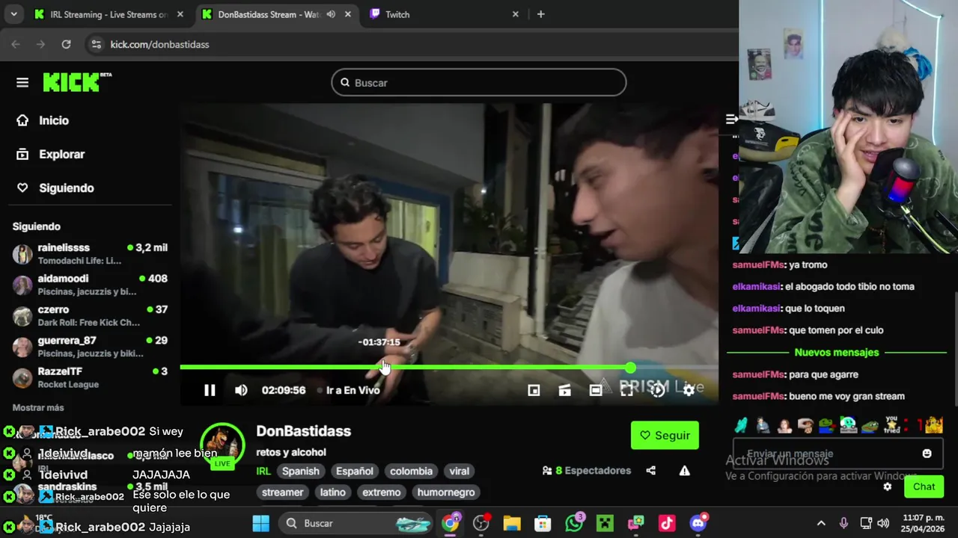Click DonBastidass live avatar
The width and height of the screenshot is (958, 538).
point(222,446)
